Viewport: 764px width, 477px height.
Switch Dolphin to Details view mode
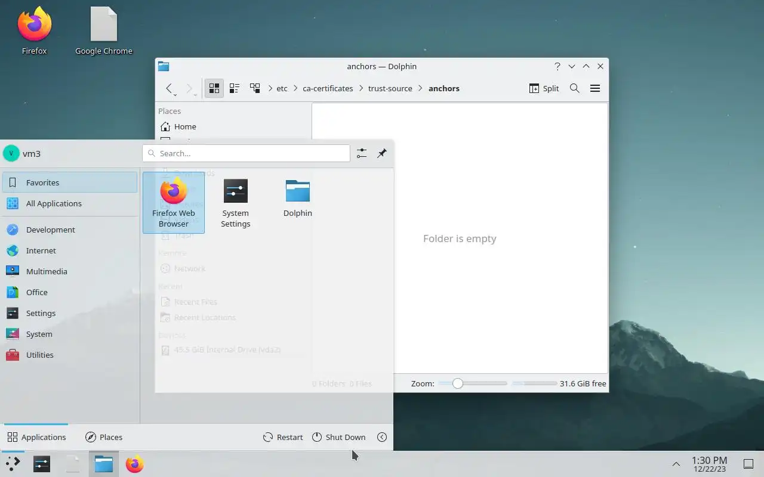(x=255, y=88)
